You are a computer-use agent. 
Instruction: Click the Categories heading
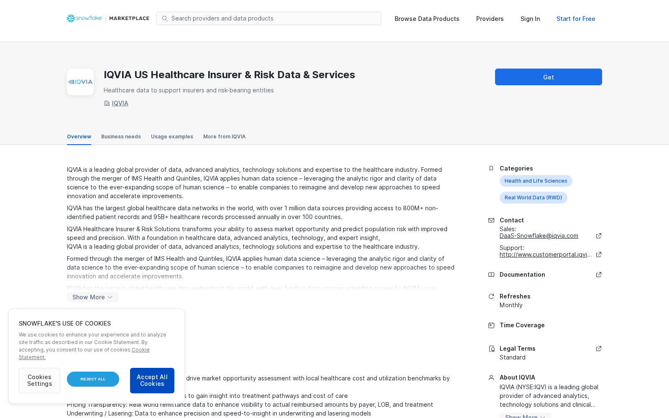(x=516, y=168)
